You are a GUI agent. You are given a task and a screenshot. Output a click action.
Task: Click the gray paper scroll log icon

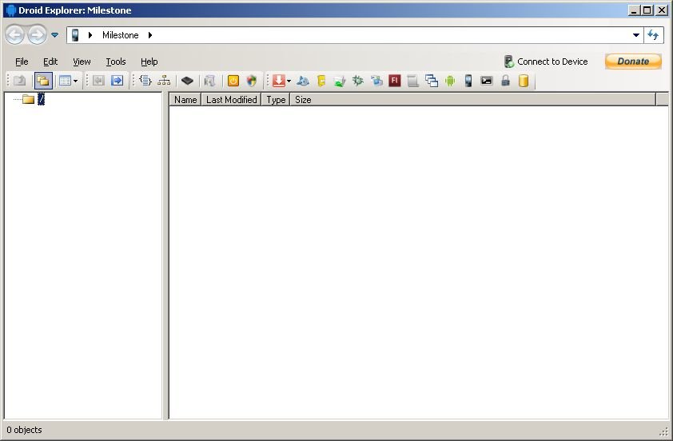[413, 81]
